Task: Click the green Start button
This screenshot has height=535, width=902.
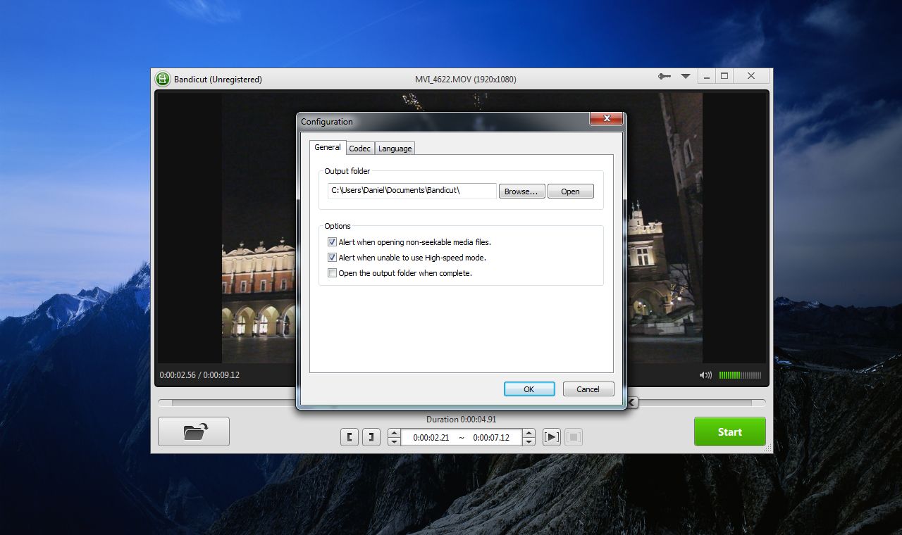Action: 729,432
